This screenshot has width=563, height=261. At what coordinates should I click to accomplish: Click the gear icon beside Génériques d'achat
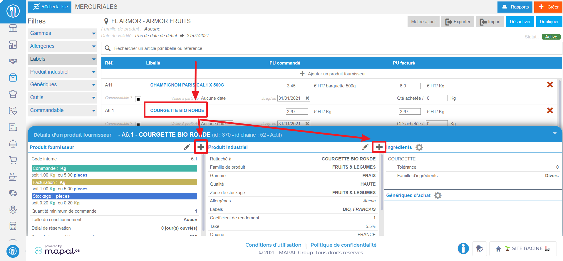tap(438, 195)
